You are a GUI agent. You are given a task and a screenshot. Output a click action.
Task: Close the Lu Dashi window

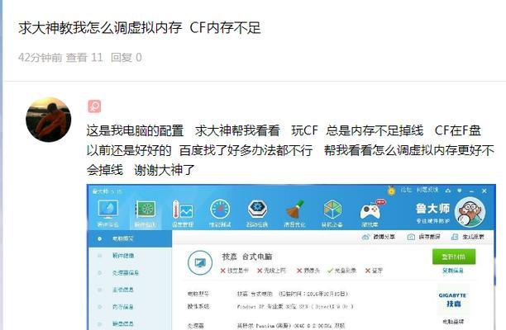[x=484, y=191]
